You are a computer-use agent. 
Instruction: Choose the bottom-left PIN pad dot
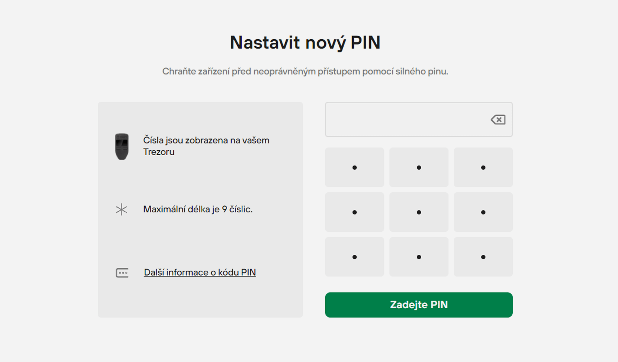354,257
